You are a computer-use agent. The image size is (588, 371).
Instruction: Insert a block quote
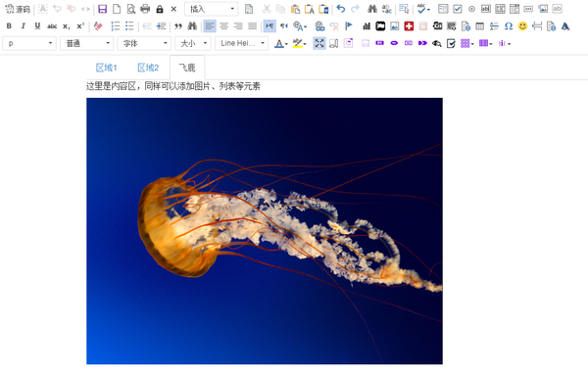point(178,26)
